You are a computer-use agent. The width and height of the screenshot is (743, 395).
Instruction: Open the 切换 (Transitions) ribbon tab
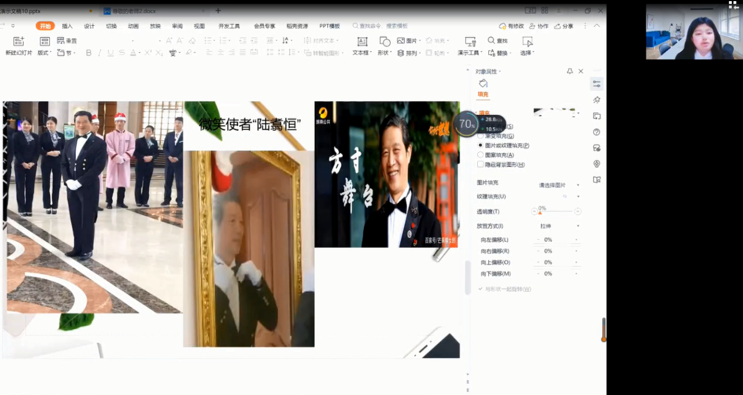pos(112,26)
